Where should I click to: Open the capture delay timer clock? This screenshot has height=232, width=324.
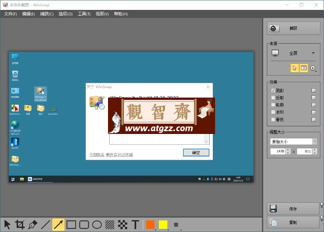[x=313, y=68]
